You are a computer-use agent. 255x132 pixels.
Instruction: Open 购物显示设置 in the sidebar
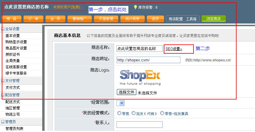pyautogui.click(x=16, y=42)
